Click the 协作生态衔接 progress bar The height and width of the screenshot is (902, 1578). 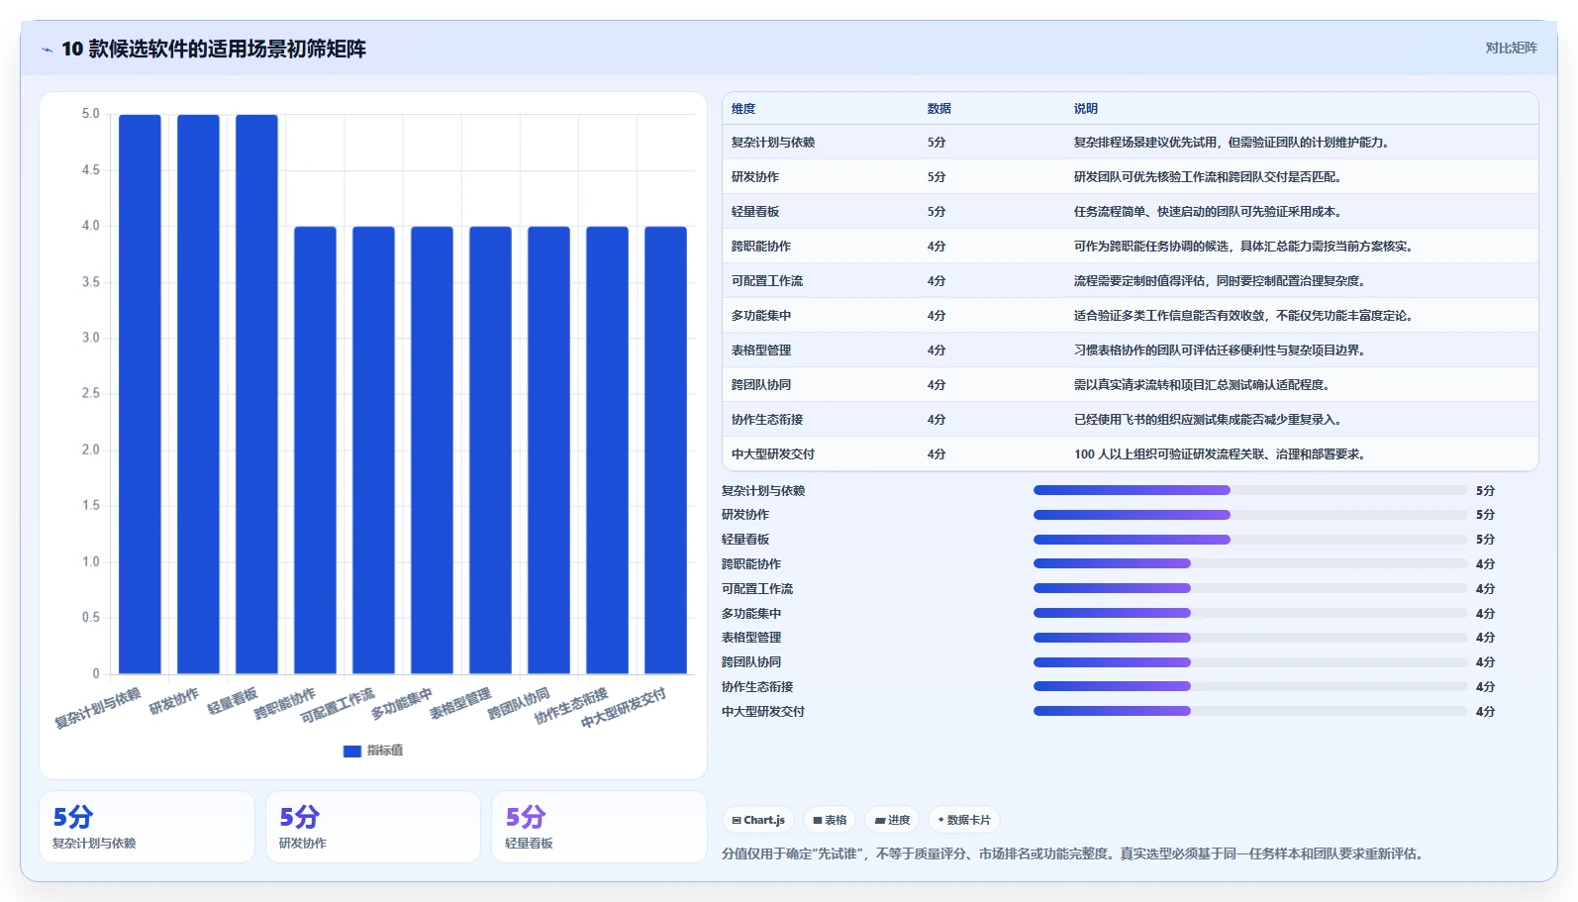click(x=1249, y=686)
